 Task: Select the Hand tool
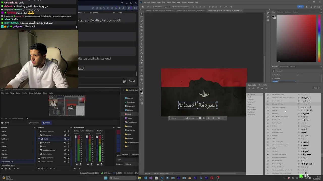tap(142, 80)
